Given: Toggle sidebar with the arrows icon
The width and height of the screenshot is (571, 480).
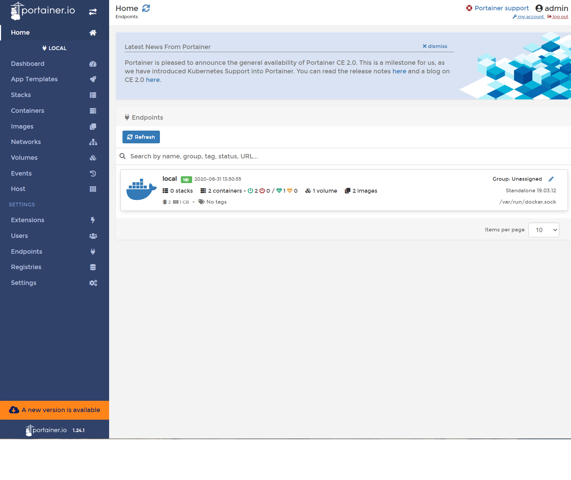Looking at the screenshot, I should [x=93, y=12].
